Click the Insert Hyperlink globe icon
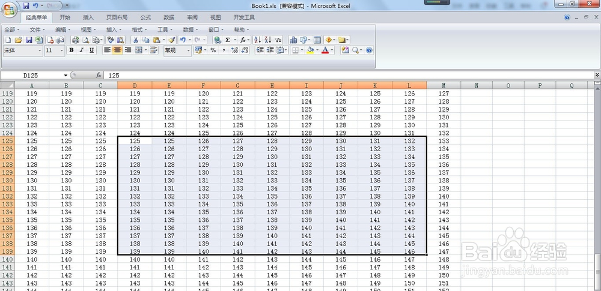This screenshot has width=601, height=291. 218,40
